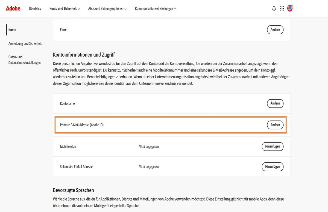Click Hinzufügen for Mobiltelefon

[x=273, y=146]
